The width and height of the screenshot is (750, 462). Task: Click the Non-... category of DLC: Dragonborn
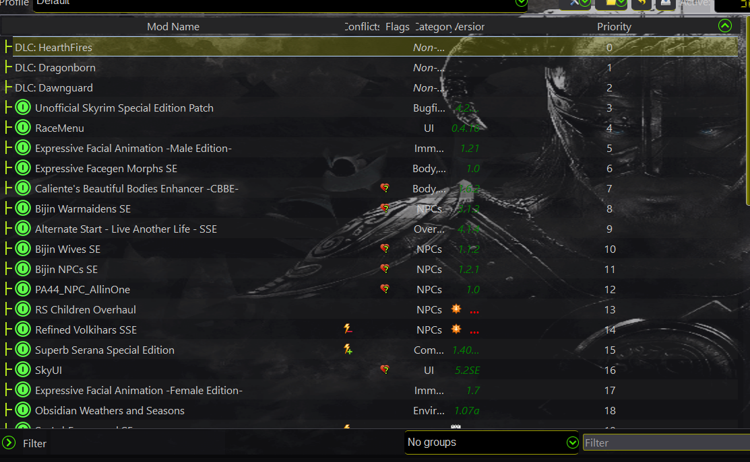coord(429,68)
